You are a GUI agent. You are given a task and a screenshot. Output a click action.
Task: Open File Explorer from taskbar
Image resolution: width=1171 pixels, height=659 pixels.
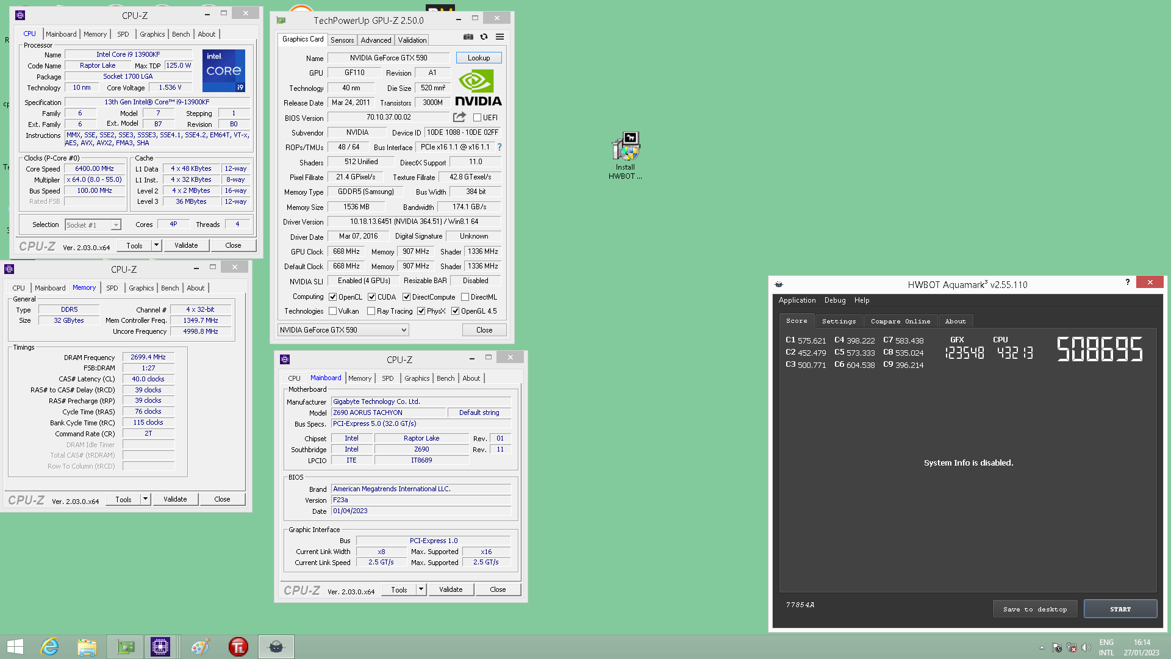coord(87,647)
